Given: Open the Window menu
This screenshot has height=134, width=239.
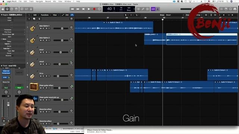Looking at the screenshot, I should click(x=68, y=1).
